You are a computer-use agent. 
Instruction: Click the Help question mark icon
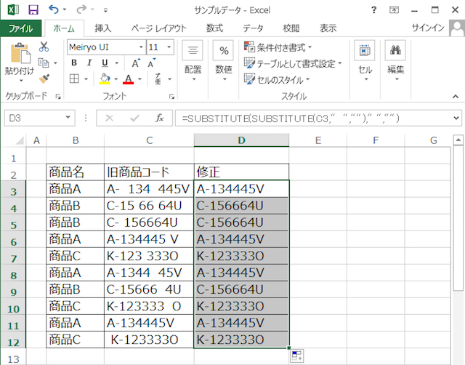373,10
